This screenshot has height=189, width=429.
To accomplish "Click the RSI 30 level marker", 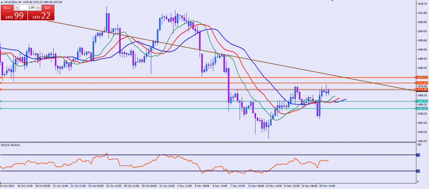I will [417, 171].
